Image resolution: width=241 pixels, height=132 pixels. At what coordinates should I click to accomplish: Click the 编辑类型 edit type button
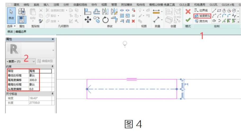45,61
